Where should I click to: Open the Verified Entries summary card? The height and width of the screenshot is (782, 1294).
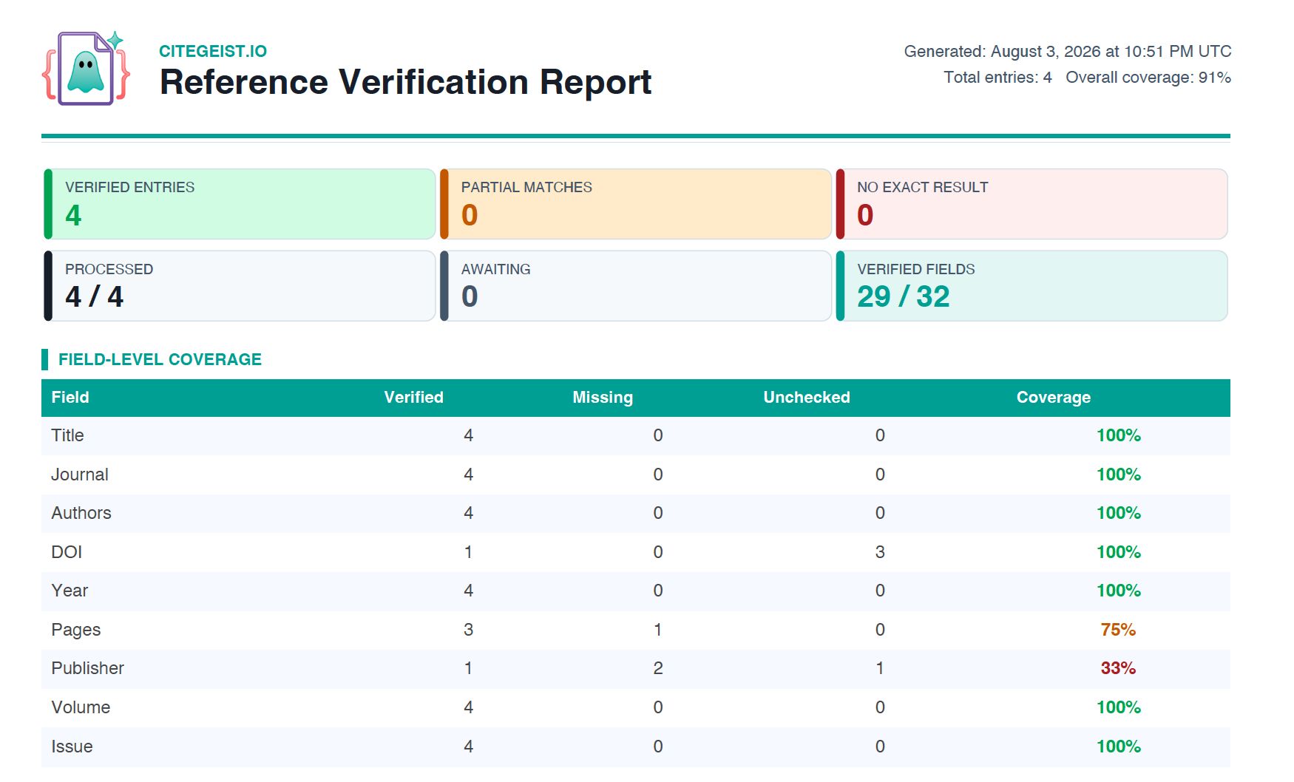point(240,204)
